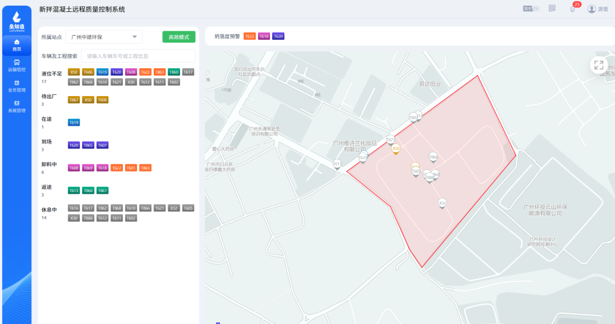Select the T888 vehicle marker on map
Image resolution: width=615 pixels, height=324 pixels.
429,178
